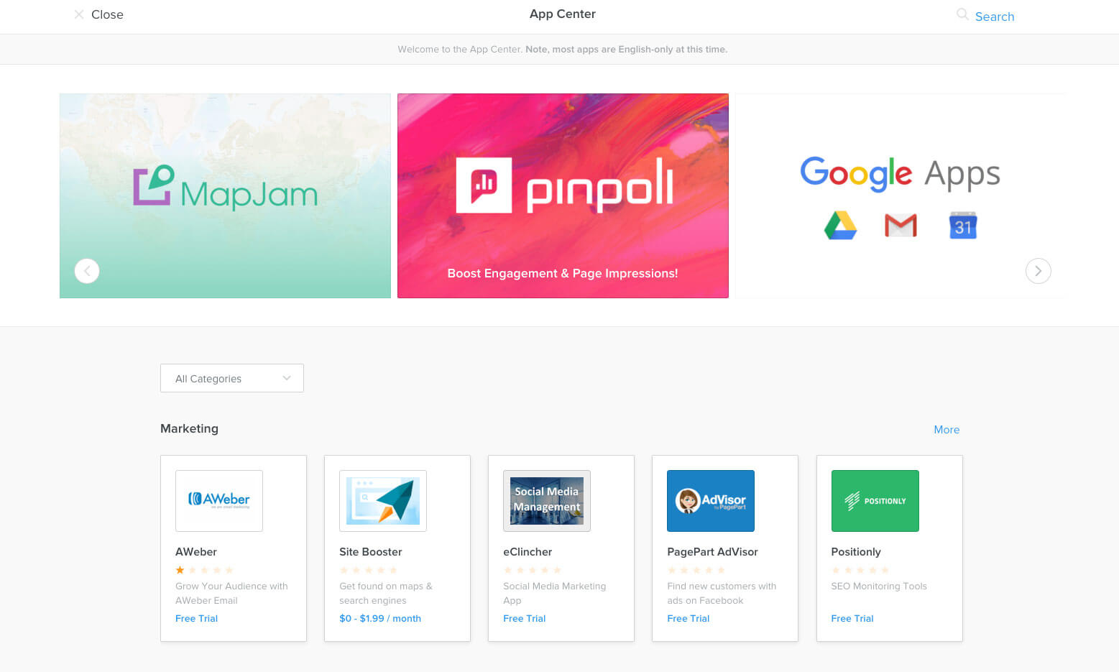Click the MapJam pin logo icon
The height and width of the screenshot is (672, 1119).
(x=154, y=185)
